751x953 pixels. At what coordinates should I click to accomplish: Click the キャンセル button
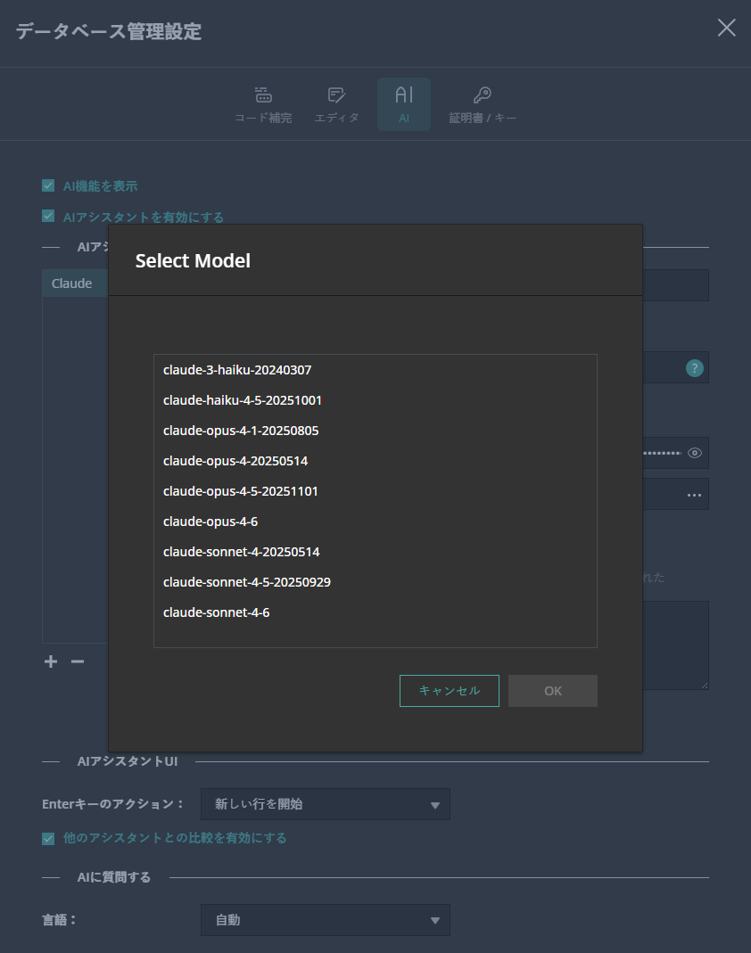tap(449, 690)
